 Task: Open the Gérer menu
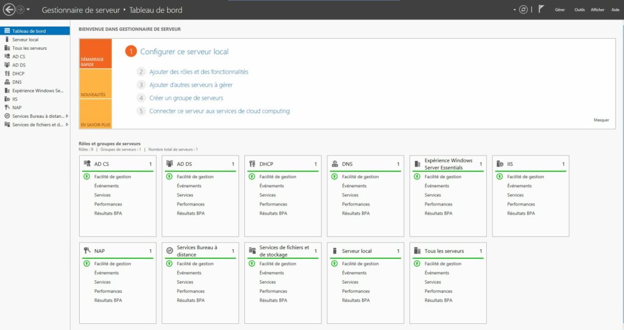click(559, 10)
